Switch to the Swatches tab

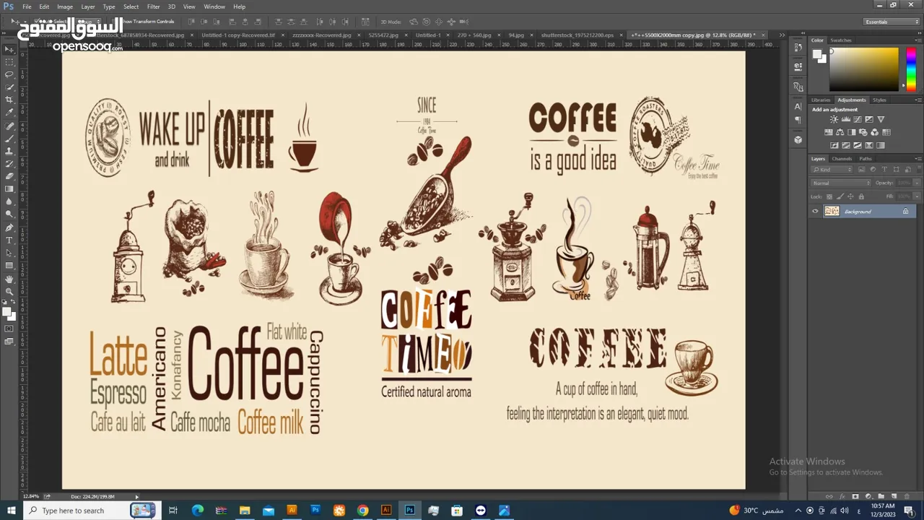coord(841,40)
